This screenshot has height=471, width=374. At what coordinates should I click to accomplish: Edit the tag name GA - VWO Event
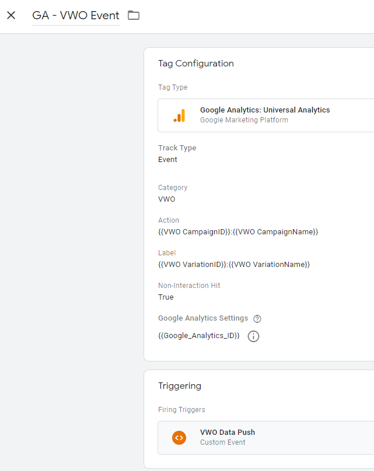pyautogui.click(x=76, y=15)
